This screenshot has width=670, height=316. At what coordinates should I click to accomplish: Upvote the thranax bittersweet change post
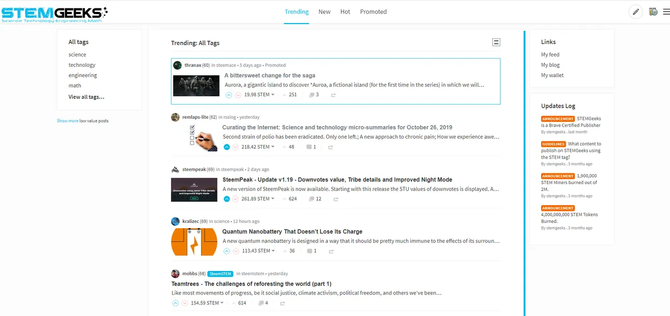pos(229,95)
